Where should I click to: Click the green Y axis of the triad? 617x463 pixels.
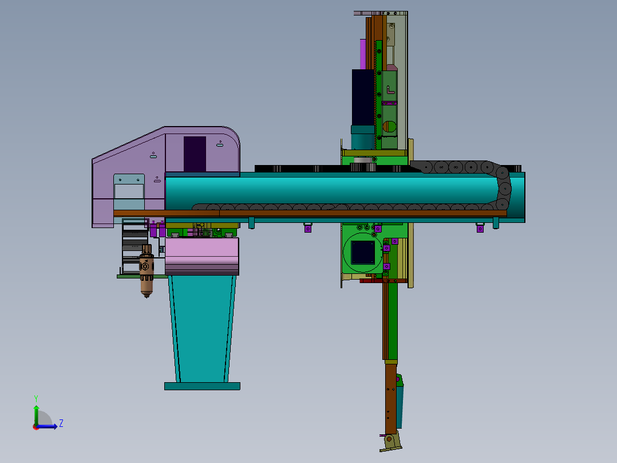36,414
